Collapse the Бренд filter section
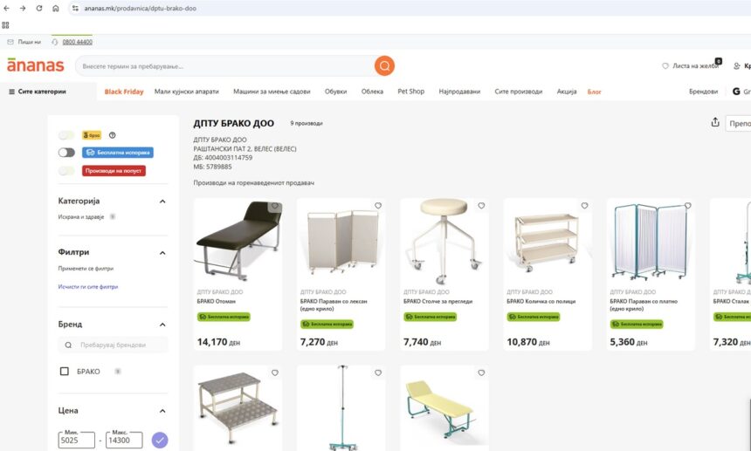751x451 pixels. click(x=162, y=325)
